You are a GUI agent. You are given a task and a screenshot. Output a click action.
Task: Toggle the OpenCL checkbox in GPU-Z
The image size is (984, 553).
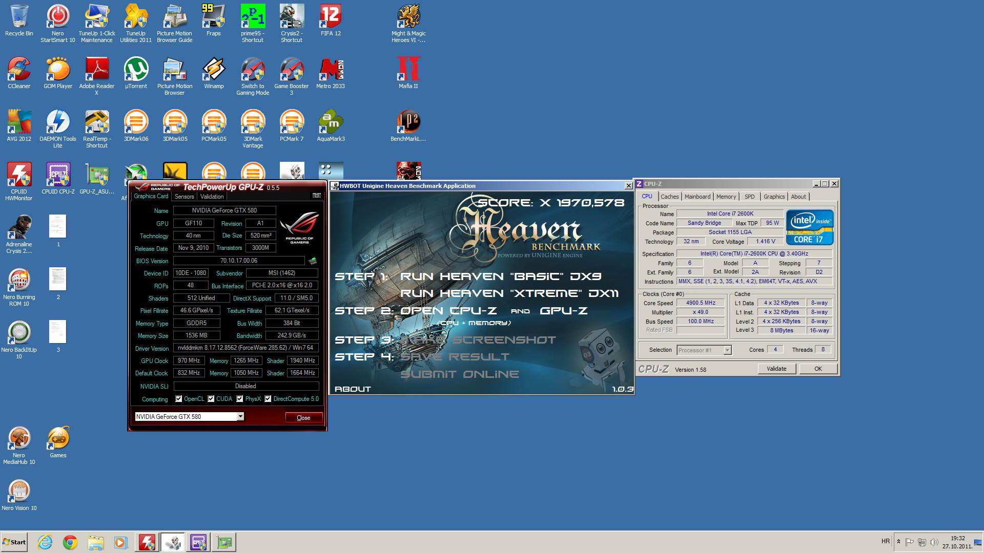point(179,399)
